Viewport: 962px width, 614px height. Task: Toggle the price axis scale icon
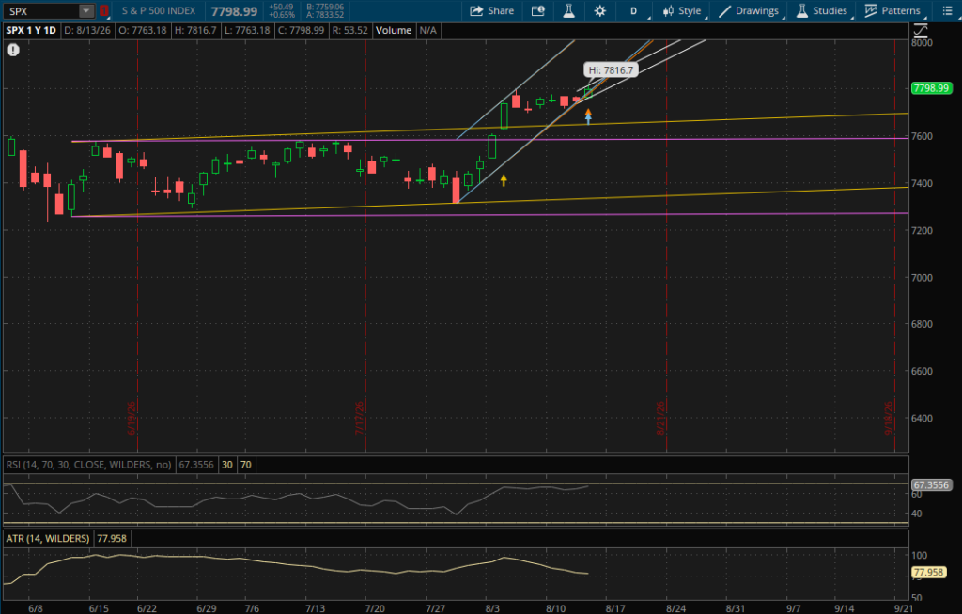921,30
